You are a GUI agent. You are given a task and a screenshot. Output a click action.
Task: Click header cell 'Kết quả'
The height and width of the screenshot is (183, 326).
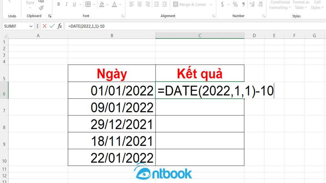(200, 73)
